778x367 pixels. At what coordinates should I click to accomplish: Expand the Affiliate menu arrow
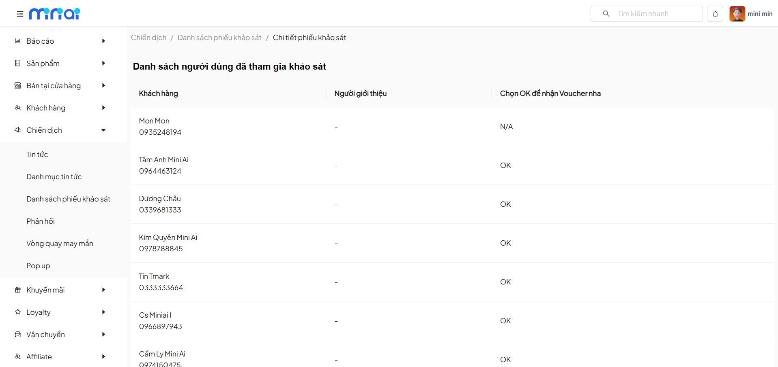pos(103,356)
